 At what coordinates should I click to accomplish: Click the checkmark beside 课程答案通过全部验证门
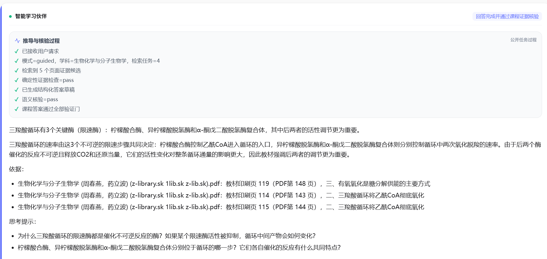point(17,109)
